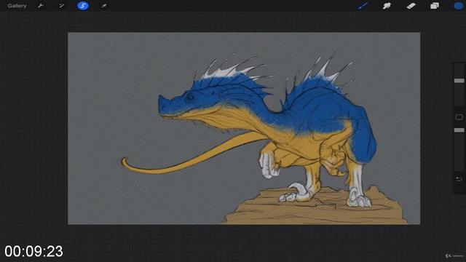This screenshot has height=262, width=466.
Task: Select the Brush tool
Action: pos(363,6)
